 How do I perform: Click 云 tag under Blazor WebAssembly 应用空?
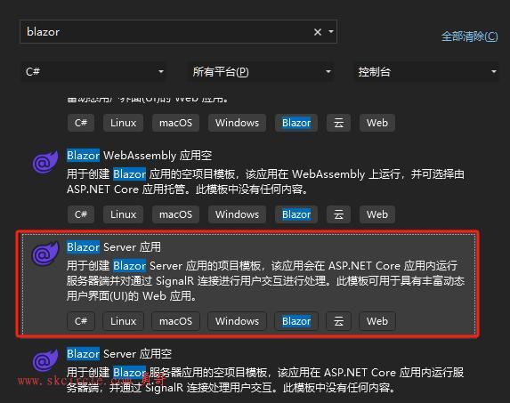point(338,214)
